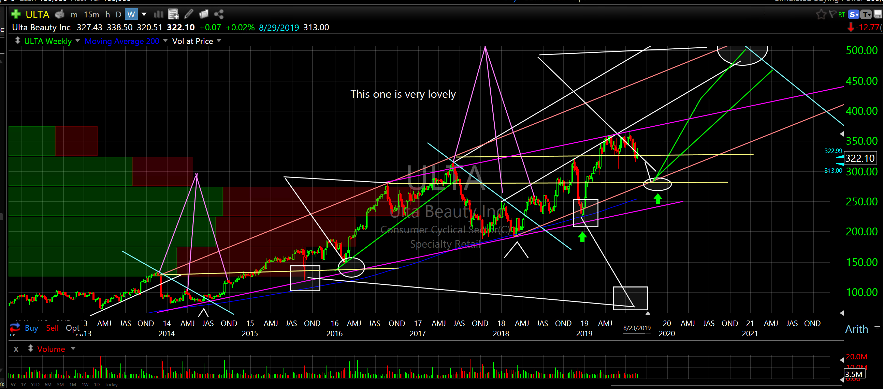This screenshot has width=883, height=389.
Task: Click the share chart icon
Action: 219,14
